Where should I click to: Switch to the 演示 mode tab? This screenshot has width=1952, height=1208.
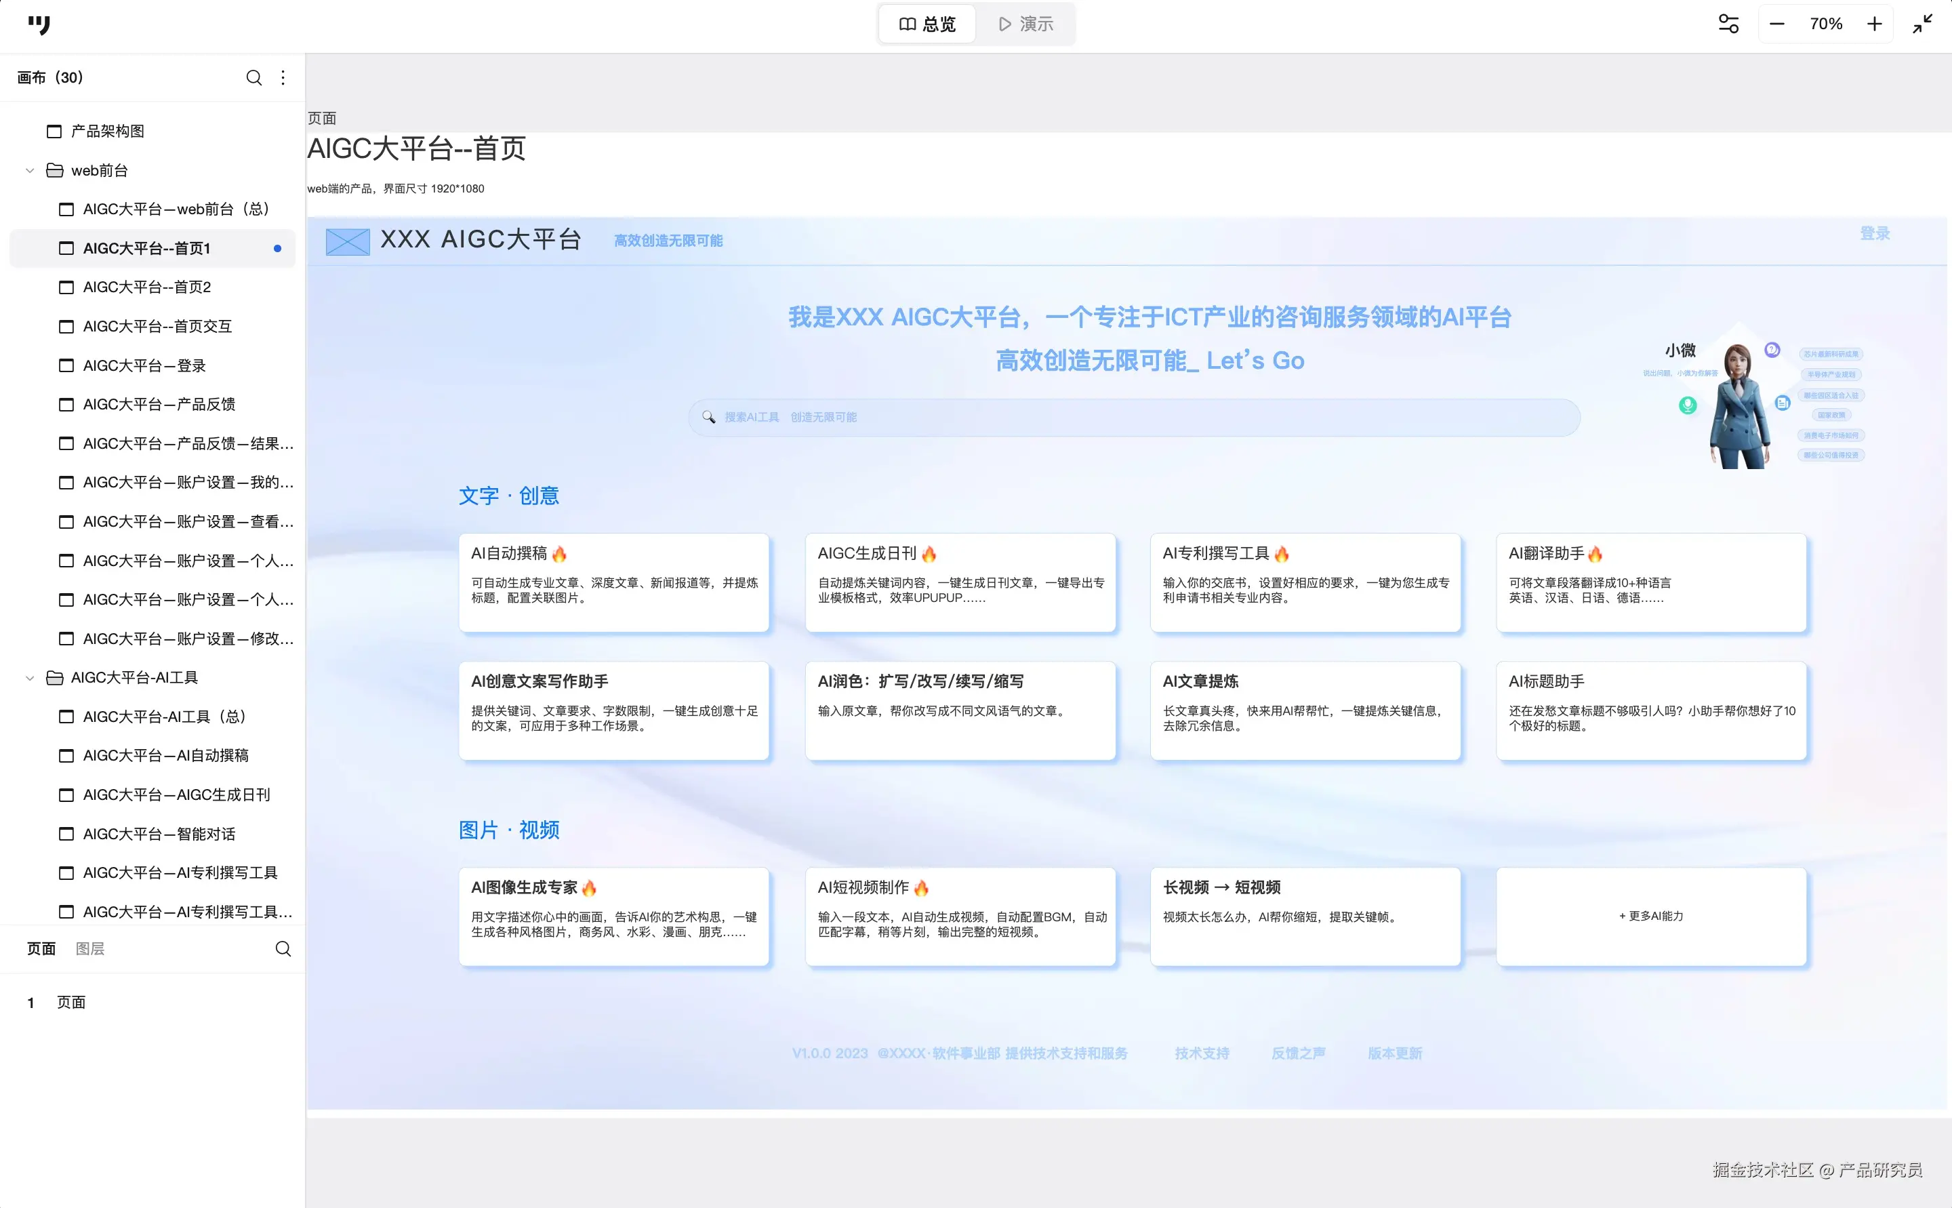tap(1025, 24)
